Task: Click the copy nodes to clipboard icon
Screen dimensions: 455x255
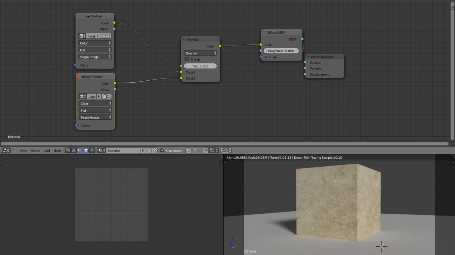Action: [x=223, y=150]
